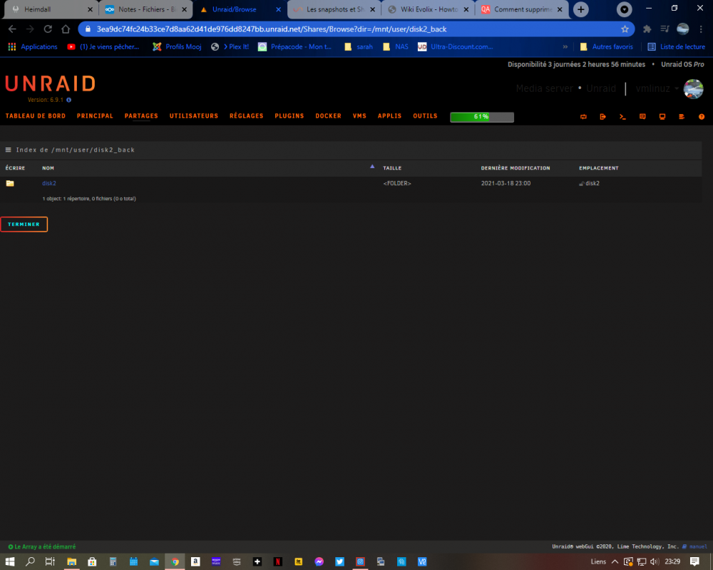Image resolution: width=713 pixels, height=570 pixels.
Task: Open Liste de lecture
Action: coord(676,47)
